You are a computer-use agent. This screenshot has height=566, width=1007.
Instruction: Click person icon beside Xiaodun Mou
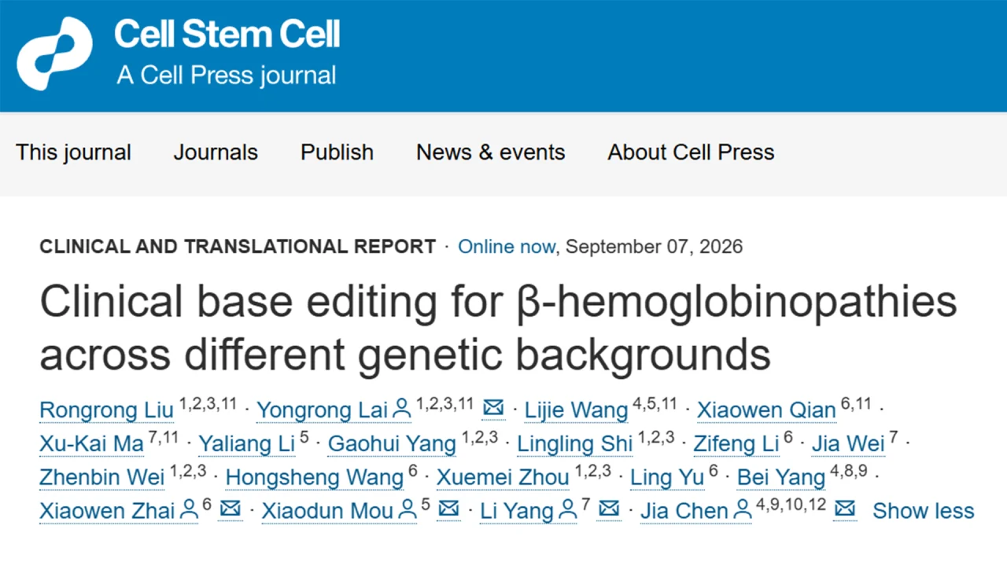pos(408,510)
